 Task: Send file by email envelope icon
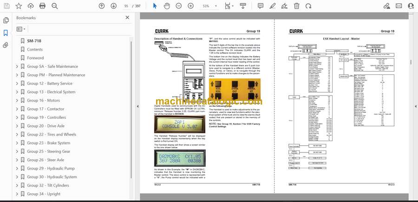399,6
